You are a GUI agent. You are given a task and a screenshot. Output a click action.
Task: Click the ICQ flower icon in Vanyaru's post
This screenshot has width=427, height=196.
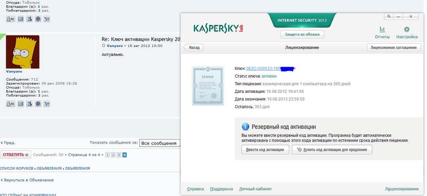point(38,104)
